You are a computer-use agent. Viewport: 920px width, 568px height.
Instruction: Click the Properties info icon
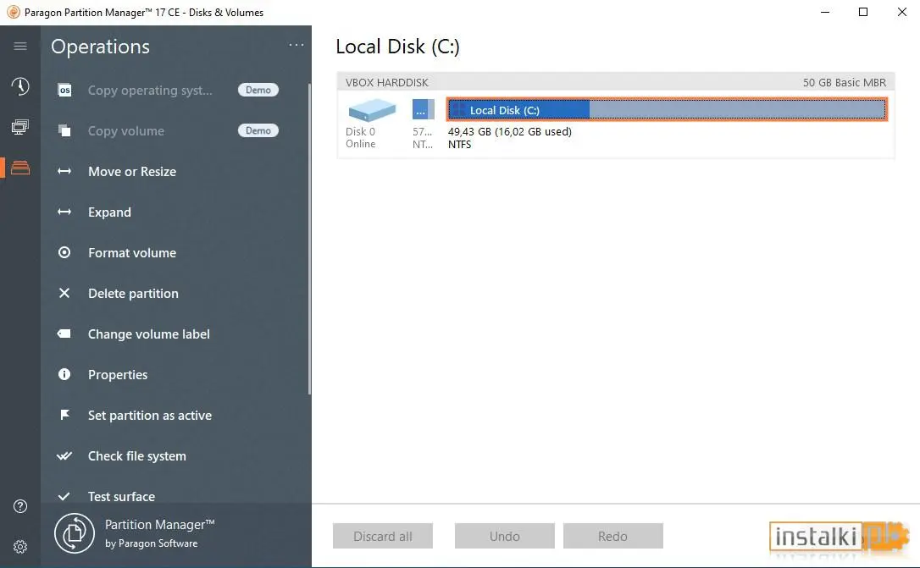point(64,374)
